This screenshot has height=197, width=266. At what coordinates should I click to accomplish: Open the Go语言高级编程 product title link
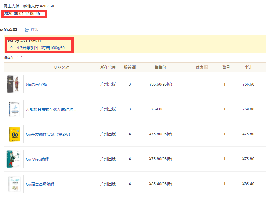coord(40,184)
